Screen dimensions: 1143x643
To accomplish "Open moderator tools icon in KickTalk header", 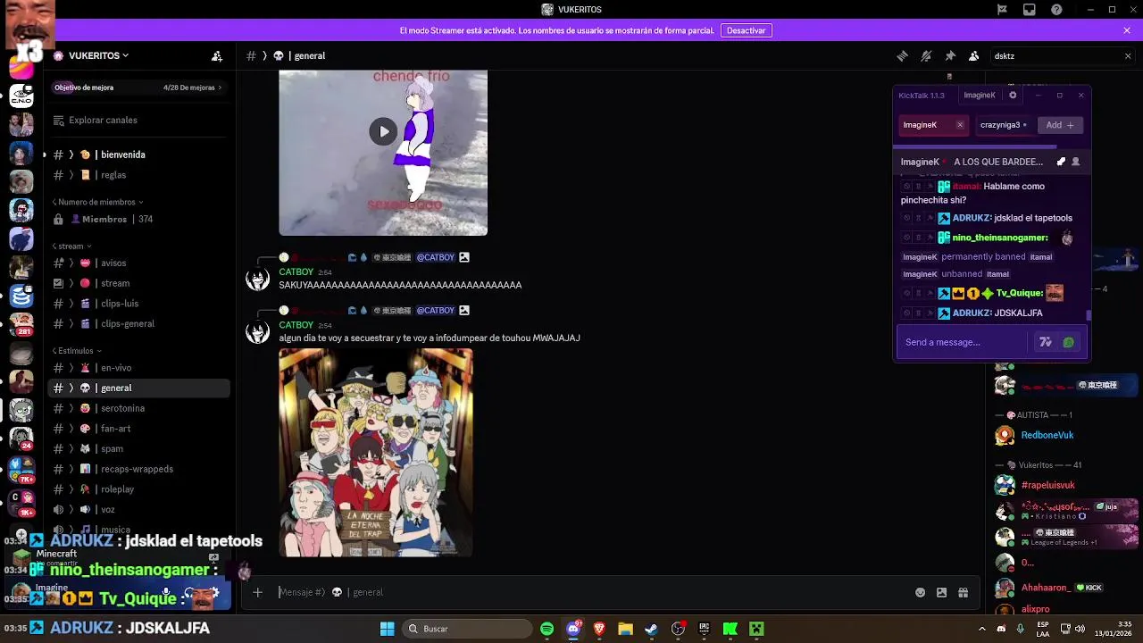I will (x=1061, y=162).
